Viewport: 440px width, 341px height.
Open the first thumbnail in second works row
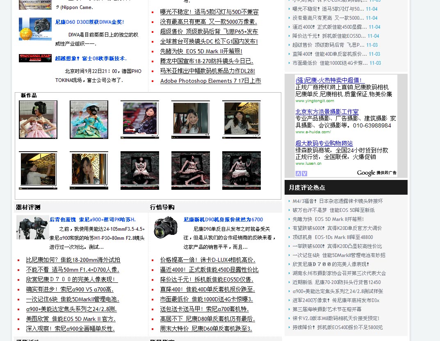click(x=38, y=170)
